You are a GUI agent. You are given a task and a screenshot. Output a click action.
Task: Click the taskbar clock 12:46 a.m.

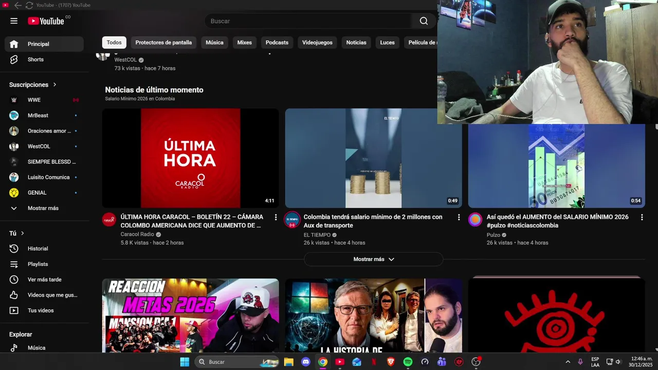tap(642, 362)
